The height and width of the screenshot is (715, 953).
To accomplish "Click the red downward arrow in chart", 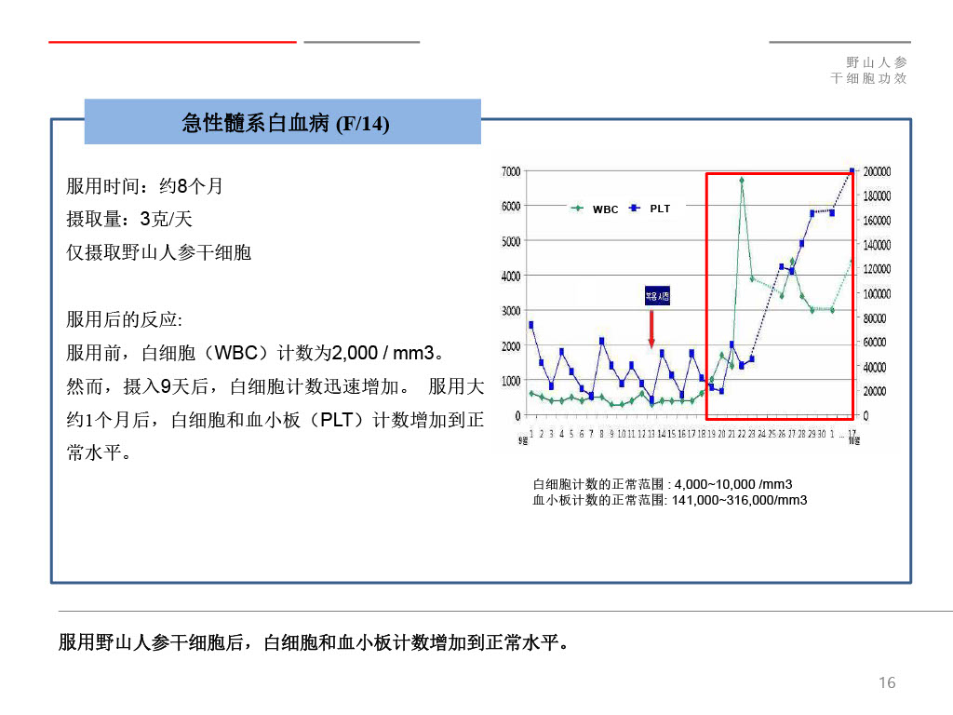I will pyautogui.click(x=651, y=329).
